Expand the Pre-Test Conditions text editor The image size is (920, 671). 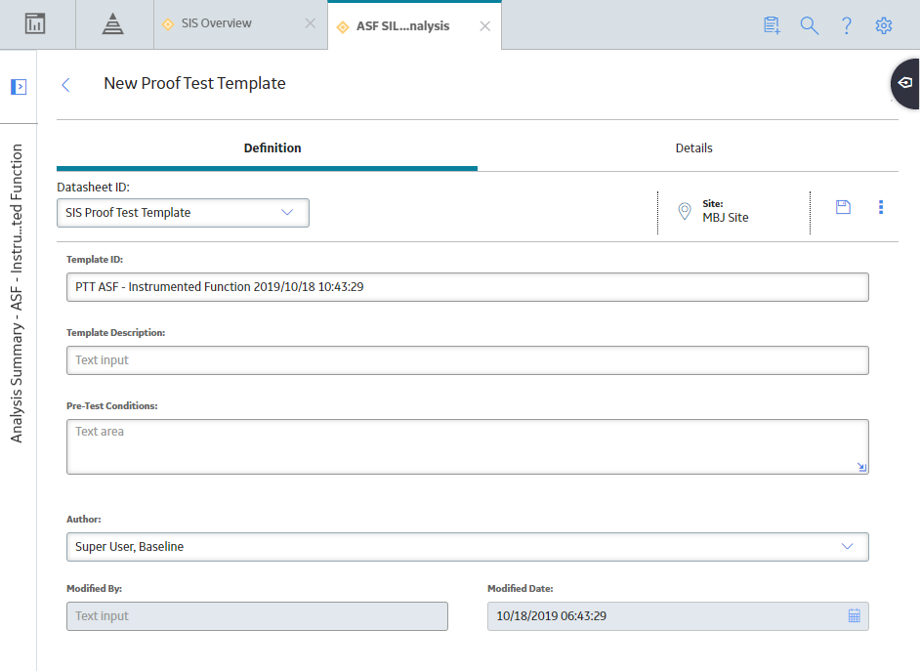point(862,468)
